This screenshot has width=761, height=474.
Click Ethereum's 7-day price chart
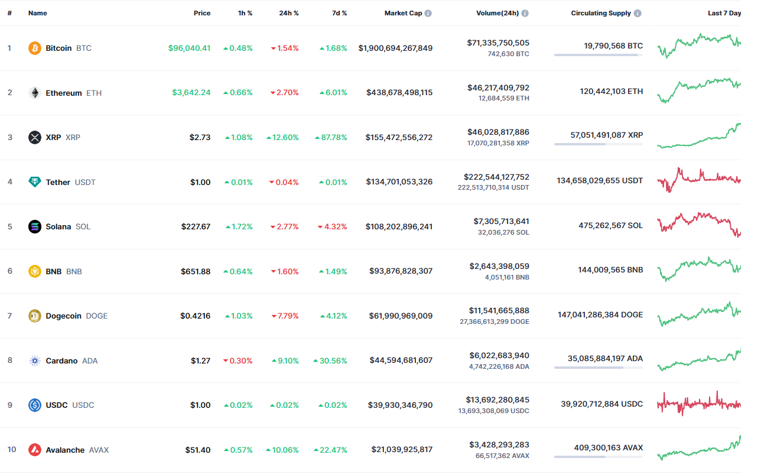699,90
